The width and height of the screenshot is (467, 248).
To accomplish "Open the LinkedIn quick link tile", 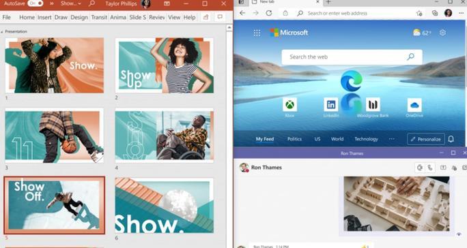I will click(331, 105).
